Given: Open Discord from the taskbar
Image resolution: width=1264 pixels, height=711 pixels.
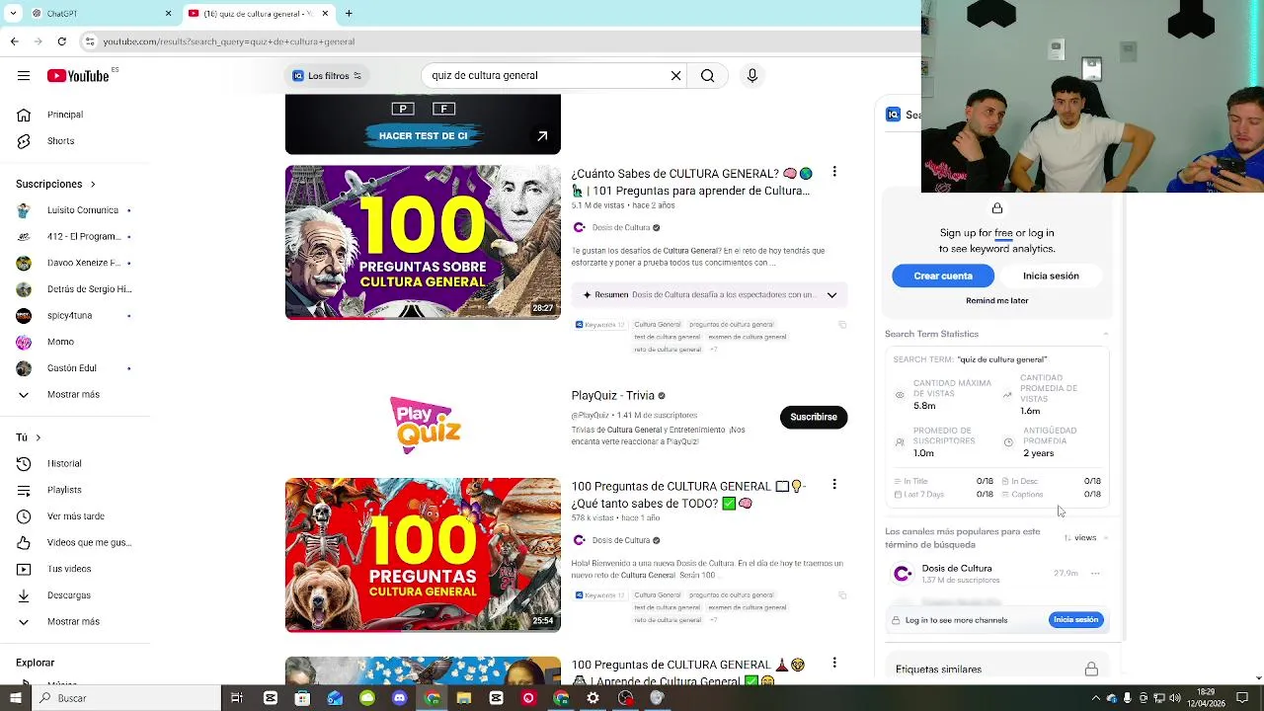Looking at the screenshot, I should click(x=399, y=698).
